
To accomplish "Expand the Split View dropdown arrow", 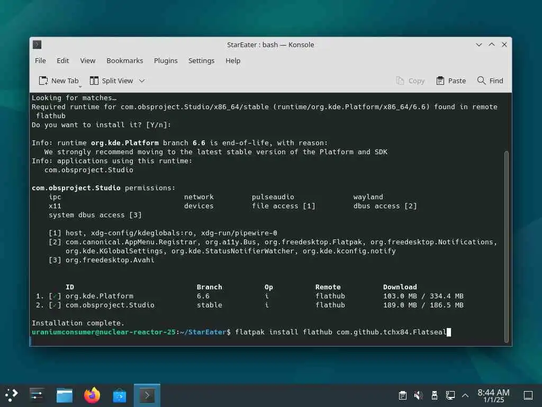I will point(142,81).
